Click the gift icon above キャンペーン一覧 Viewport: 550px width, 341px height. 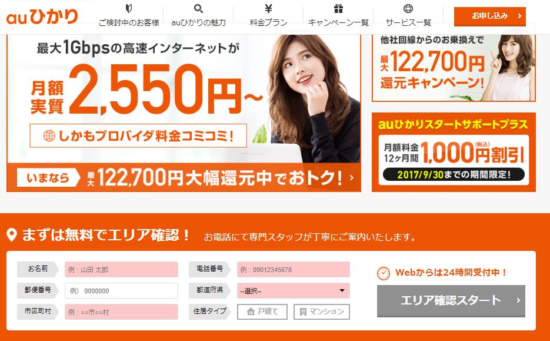(338, 8)
